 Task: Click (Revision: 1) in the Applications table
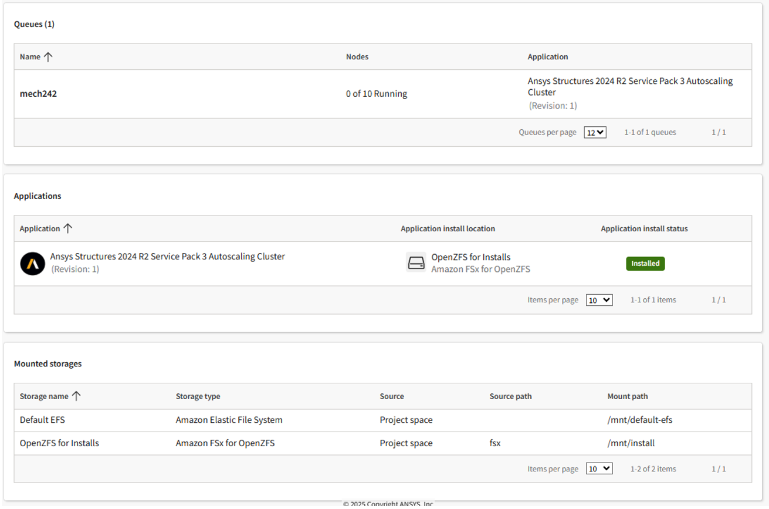(75, 269)
